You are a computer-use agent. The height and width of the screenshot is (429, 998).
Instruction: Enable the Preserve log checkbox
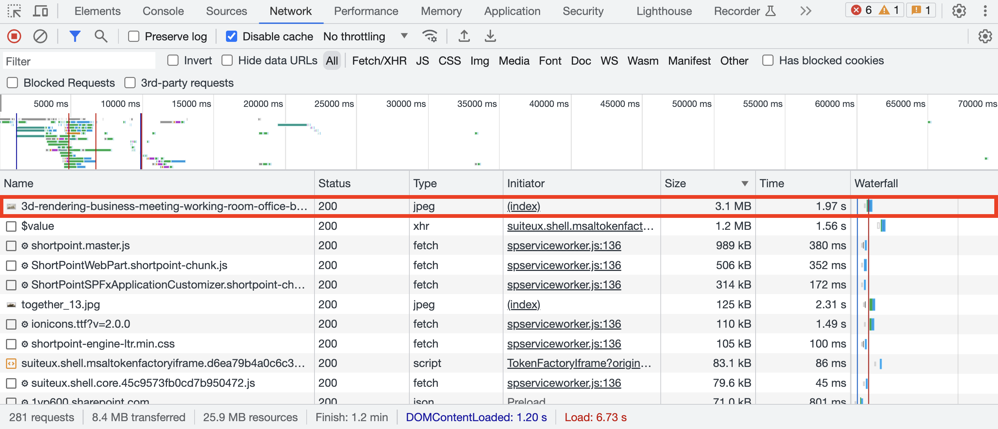[x=134, y=36]
